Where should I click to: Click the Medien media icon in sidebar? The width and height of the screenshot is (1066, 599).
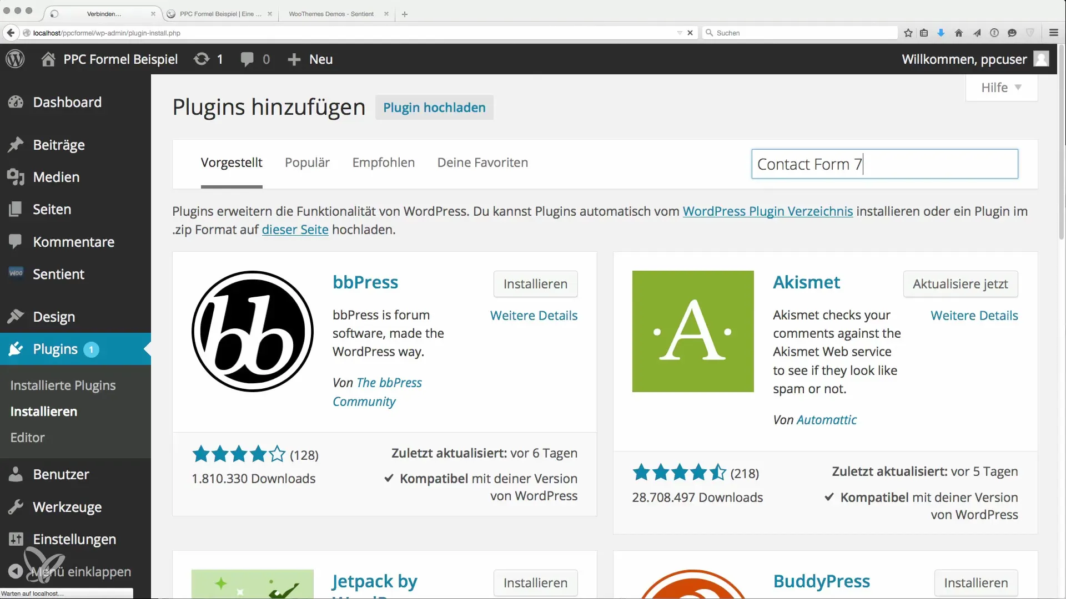16,177
